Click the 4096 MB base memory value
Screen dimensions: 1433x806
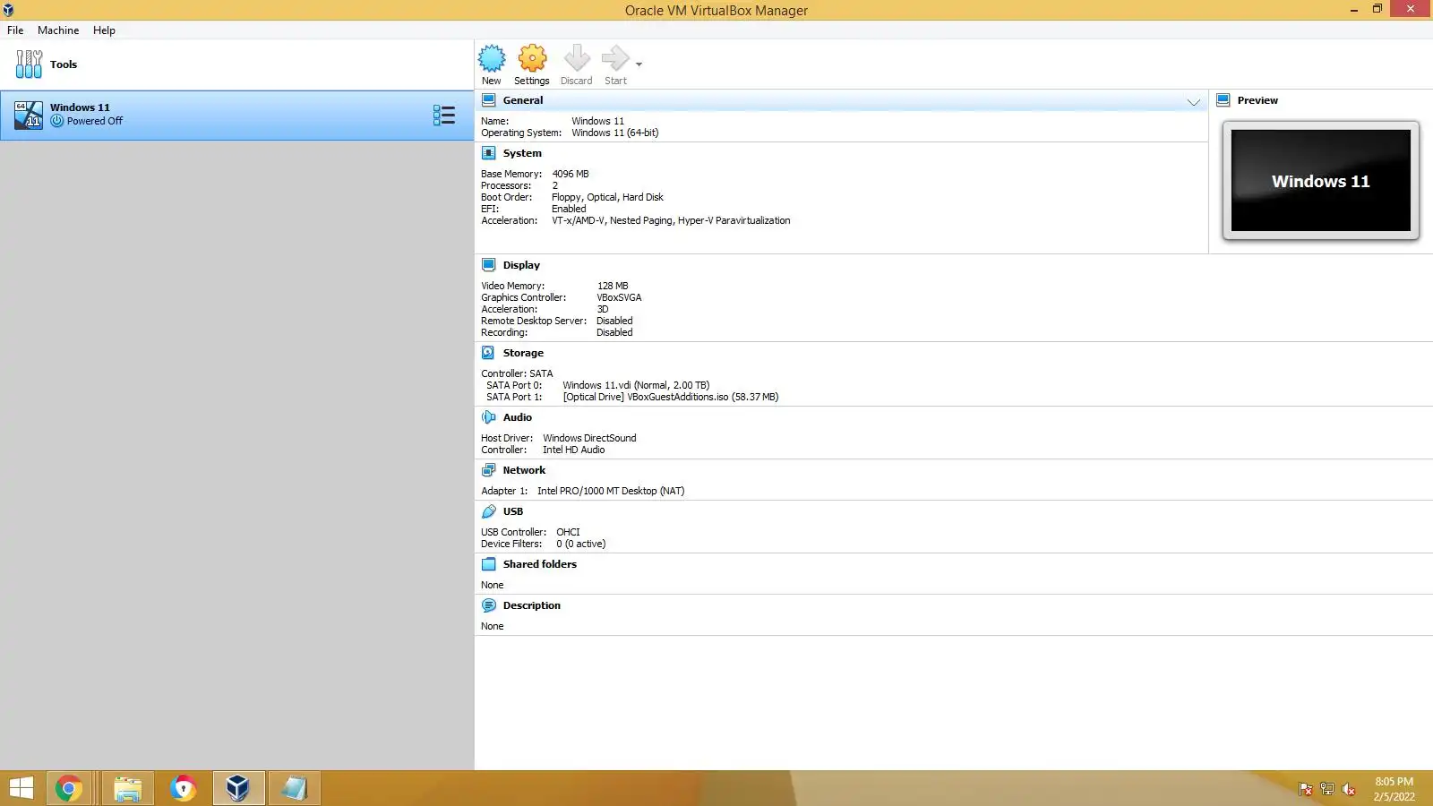[571, 174]
